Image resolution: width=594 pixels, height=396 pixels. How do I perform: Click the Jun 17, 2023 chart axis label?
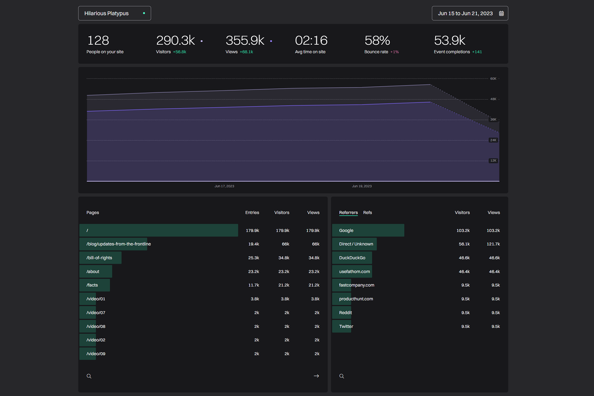pos(224,186)
